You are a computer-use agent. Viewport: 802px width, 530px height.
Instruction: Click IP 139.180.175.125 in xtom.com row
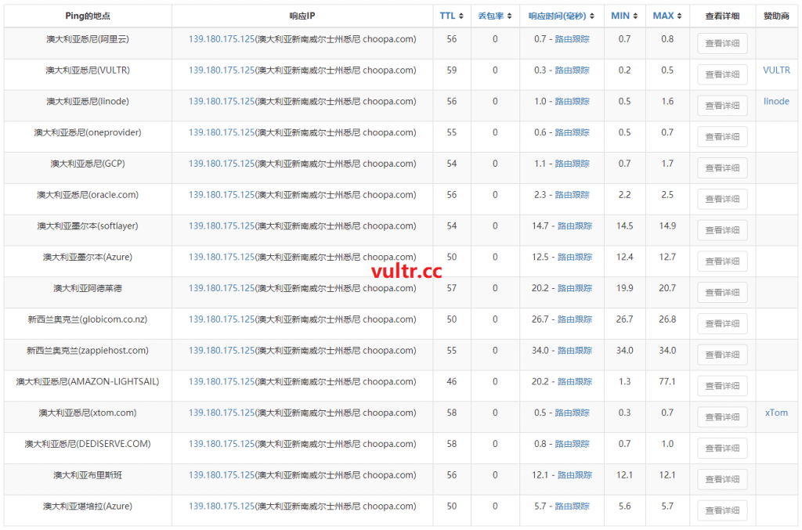(x=222, y=413)
